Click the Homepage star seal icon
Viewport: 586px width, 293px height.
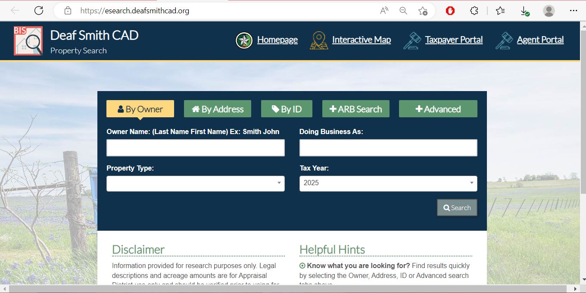click(244, 40)
